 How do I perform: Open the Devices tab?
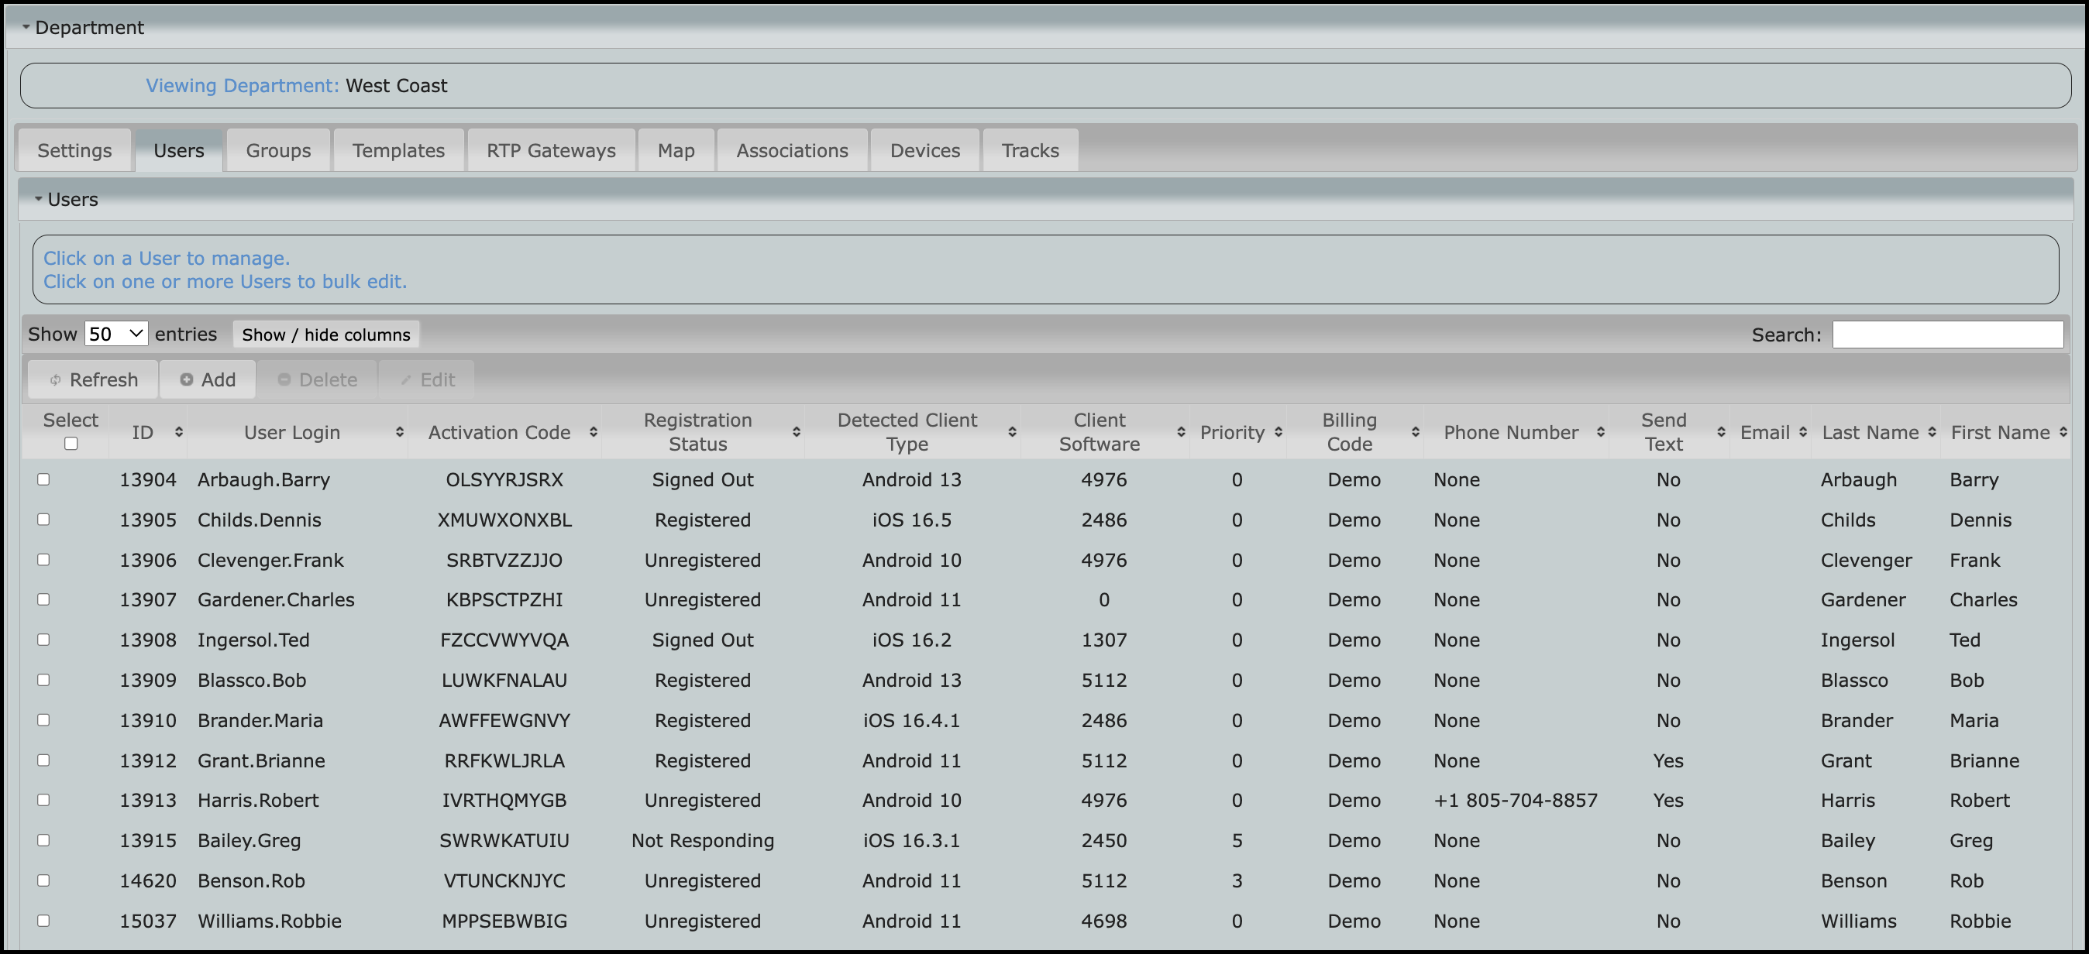[925, 151]
